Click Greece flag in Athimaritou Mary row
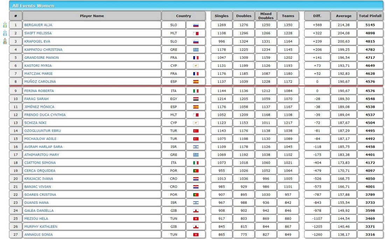The image size is (385, 239). (196, 155)
